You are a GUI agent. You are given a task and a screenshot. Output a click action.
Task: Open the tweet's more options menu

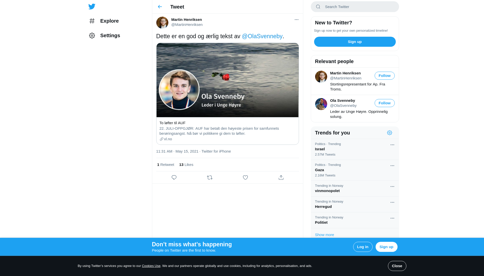(x=296, y=20)
